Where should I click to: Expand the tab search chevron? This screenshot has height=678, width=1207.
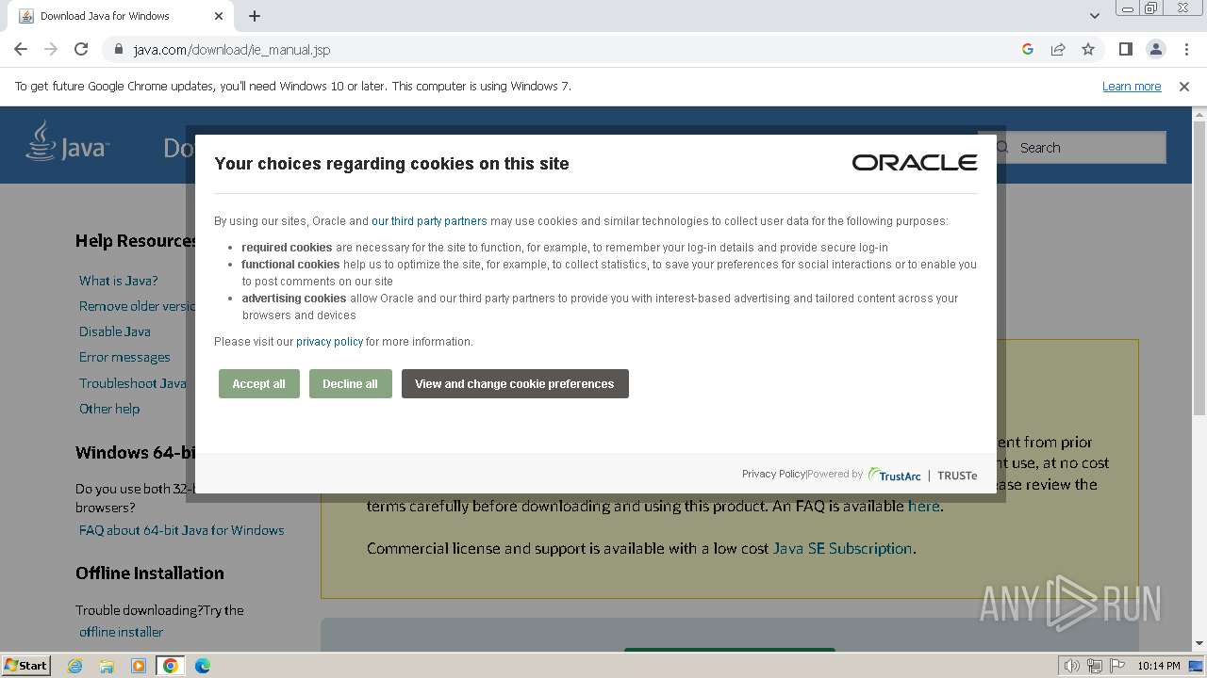coord(1094,16)
